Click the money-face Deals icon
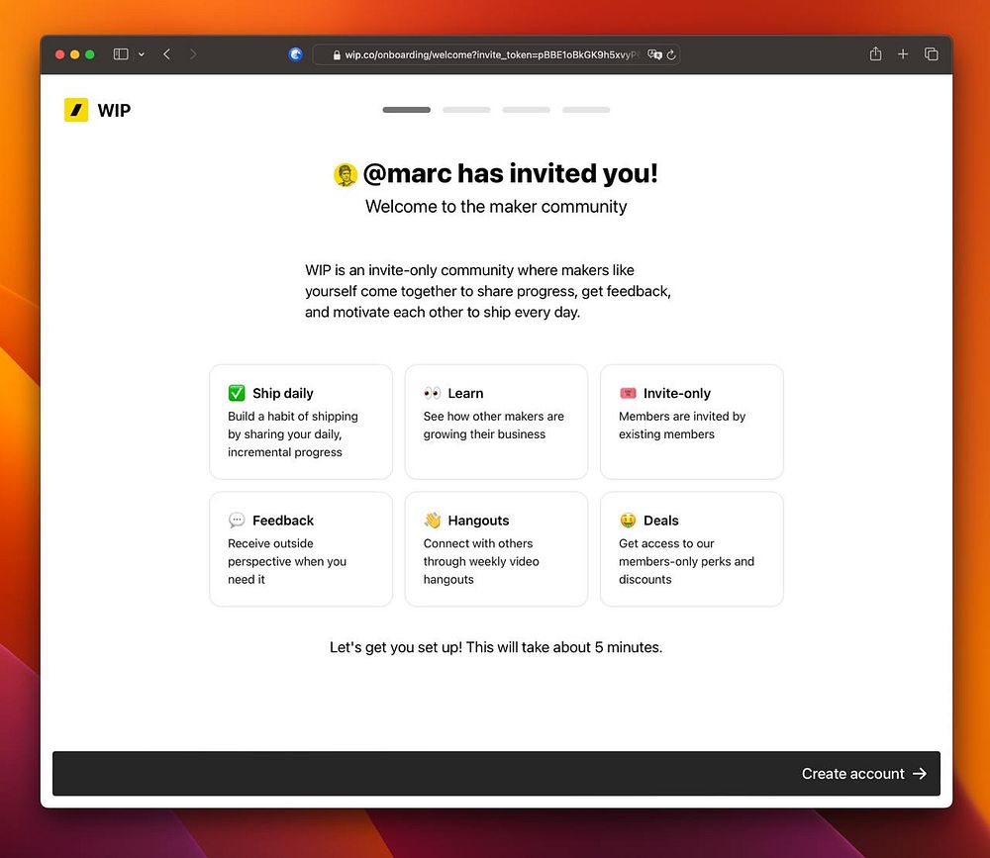990x858 pixels. [x=629, y=521]
